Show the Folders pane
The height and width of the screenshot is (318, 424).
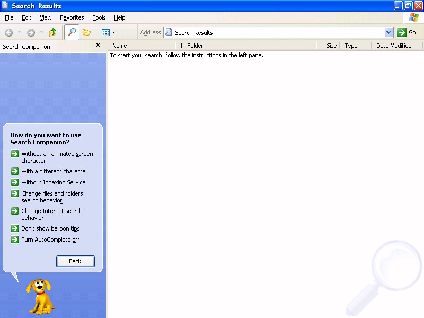tap(86, 32)
